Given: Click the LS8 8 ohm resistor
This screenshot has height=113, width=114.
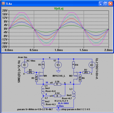Looking at the screenshot, I should (x=57, y=84).
